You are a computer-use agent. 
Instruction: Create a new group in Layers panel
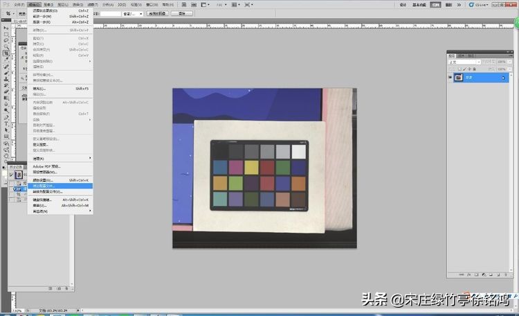pos(491,275)
